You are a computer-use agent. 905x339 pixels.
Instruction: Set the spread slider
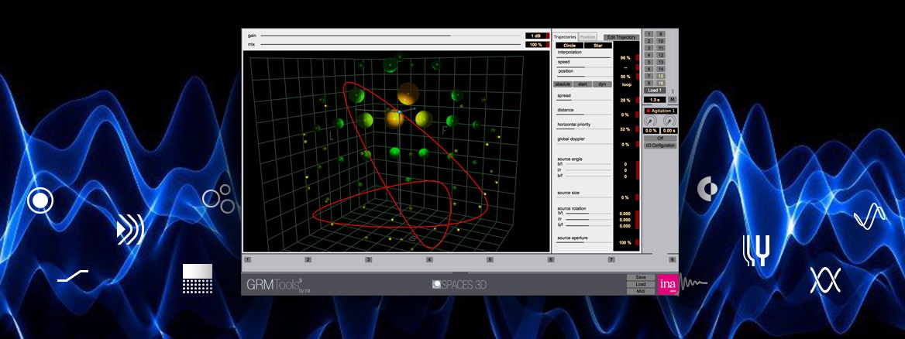click(583, 101)
